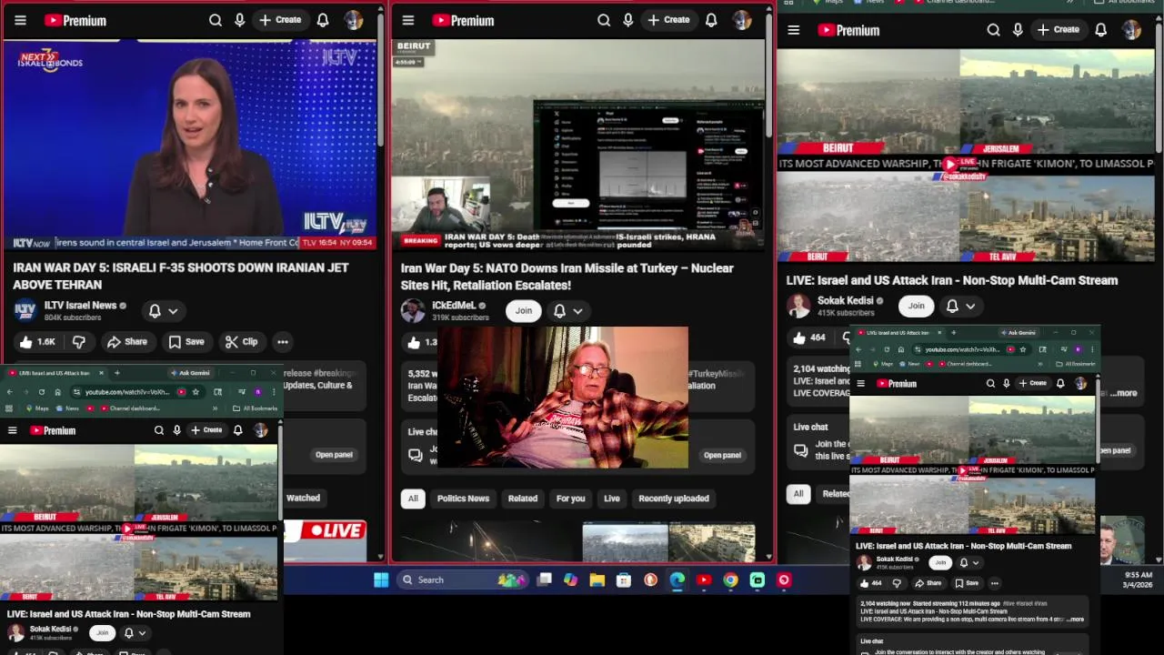The width and height of the screenshot is (1164, 655).
Task: Click microphone icon in iCKEdMeL window header
Action: tap(628, 20)
